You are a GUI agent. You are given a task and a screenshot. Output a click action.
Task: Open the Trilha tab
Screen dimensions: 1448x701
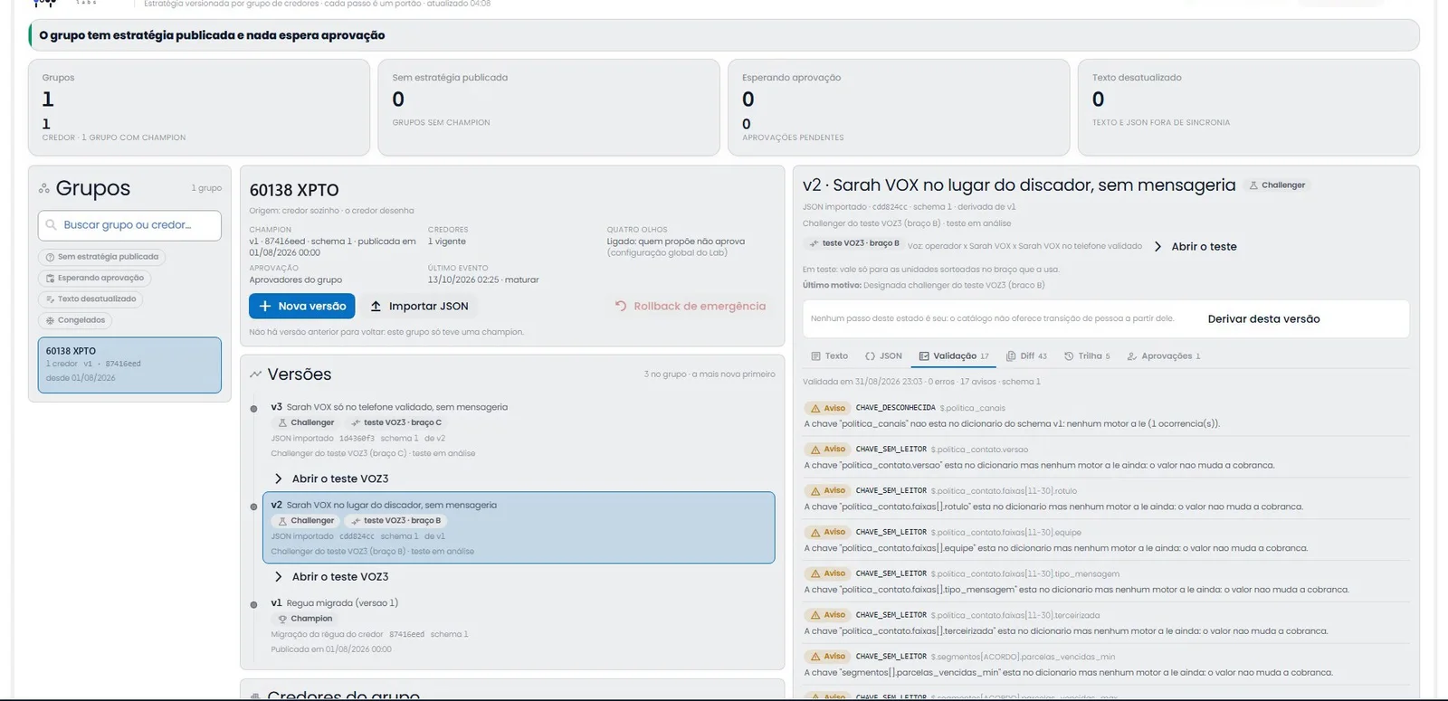click(x=1087, y=356)
